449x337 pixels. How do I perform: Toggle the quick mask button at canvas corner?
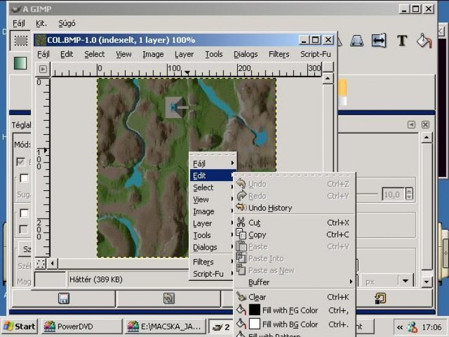click(x=40, y=264)
